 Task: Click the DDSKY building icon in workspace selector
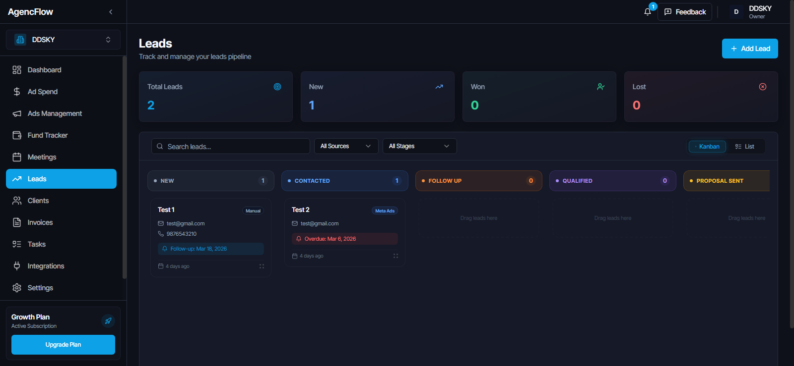(20, 40)
